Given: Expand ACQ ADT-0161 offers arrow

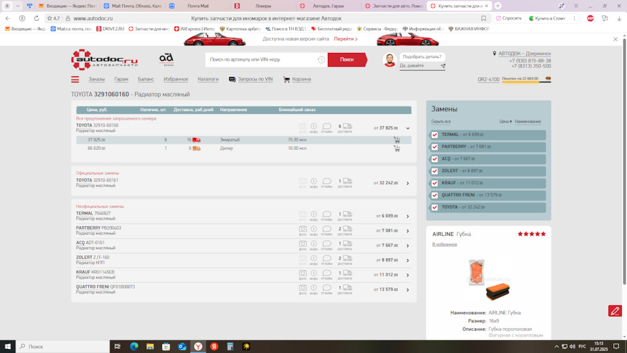Looking at the screenshot, I should tap(408, 246).
